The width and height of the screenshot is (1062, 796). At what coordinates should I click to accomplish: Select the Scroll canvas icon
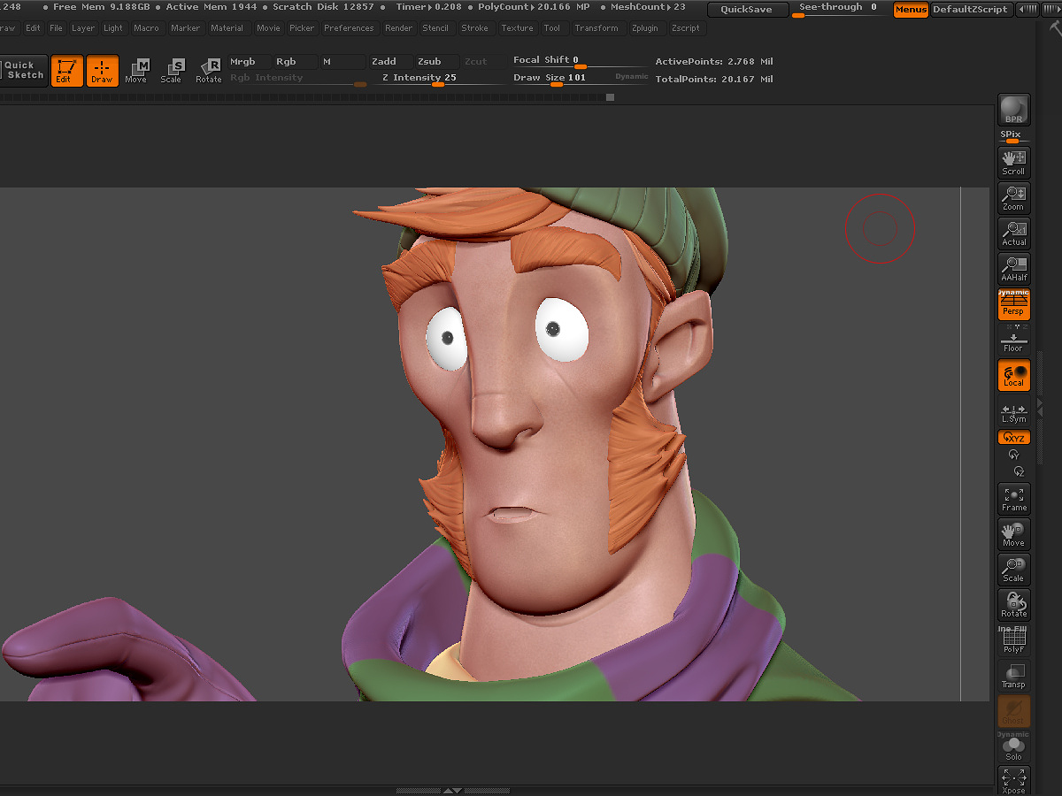[x=1013, y=163]
